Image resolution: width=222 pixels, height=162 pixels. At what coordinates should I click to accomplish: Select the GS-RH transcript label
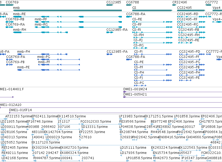(x=139, y=35)
